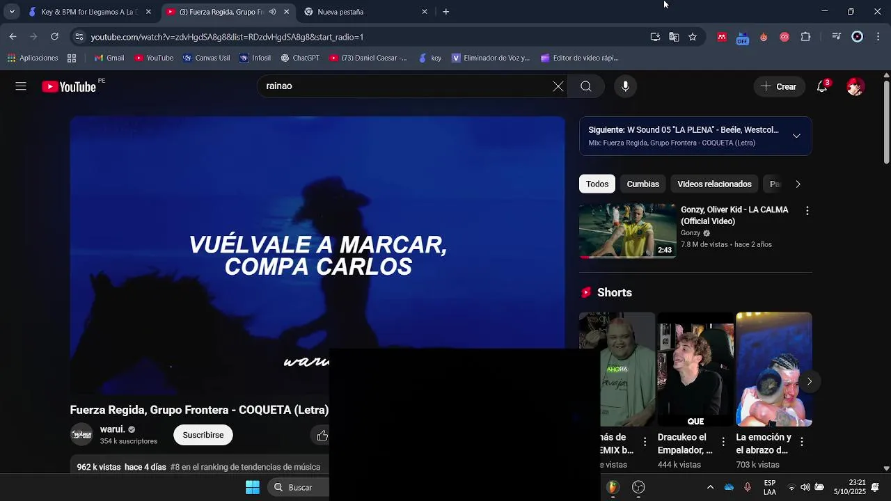891x501 pixels.
Task: Open Editor de vídeo rápi... bookmark
Action: point(579,58)
